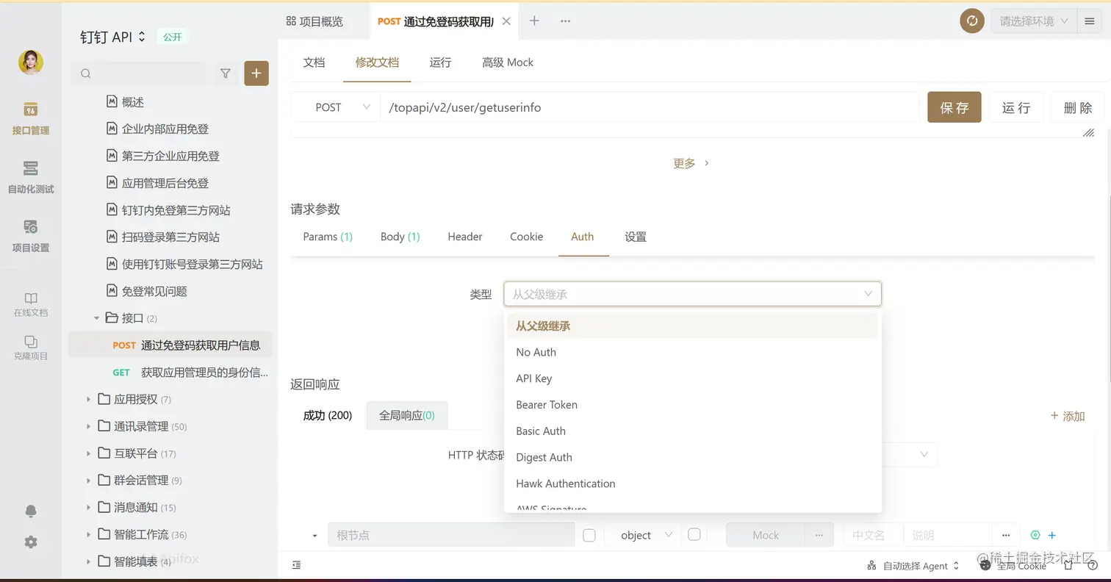This screenshot has width=1111, height=582.
Task: Open notifications bell icon
Action: (30, 511)
